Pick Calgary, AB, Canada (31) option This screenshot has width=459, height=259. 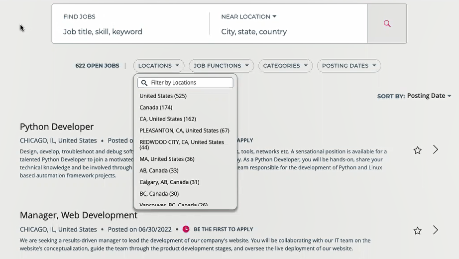[169, 182]
